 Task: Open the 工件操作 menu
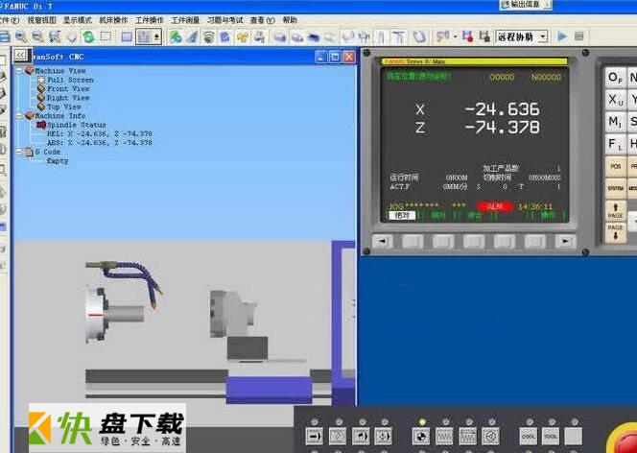pos(149,20)
